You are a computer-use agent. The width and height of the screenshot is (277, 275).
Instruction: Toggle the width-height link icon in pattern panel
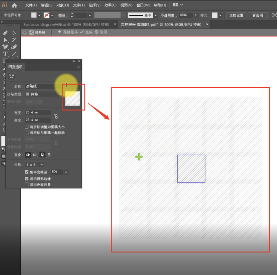click(56, 116)
